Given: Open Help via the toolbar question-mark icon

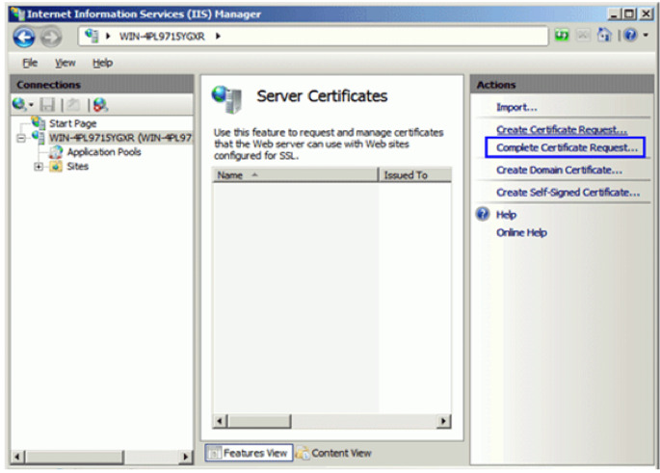Looking at the screenshot, I should click(x=630, y=36).
